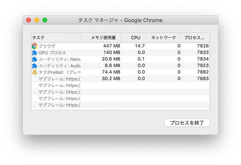The height and width of the screenshot is (165, 241).
Task: Click the puzzle icon beside GPU プロセス
Action: [34, 53]
